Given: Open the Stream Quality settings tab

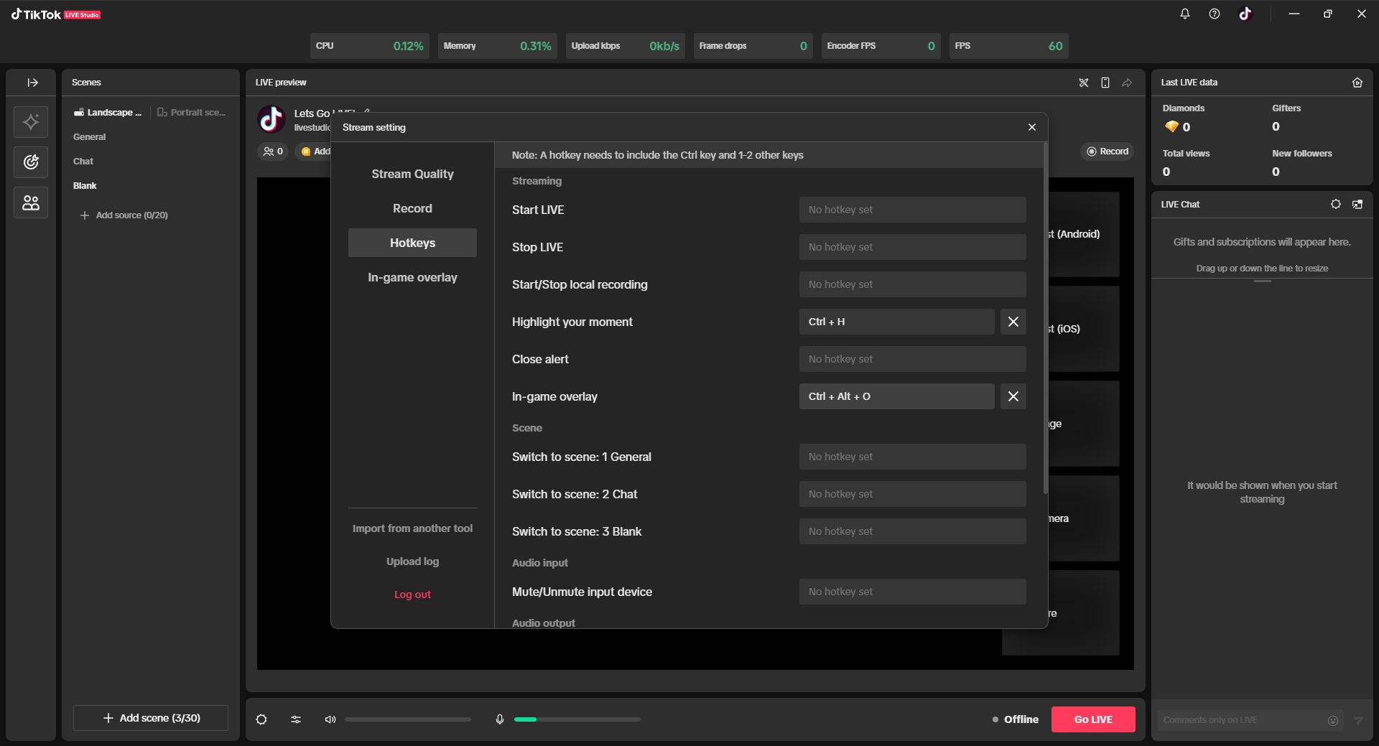Looking at the screenshot, I should (x=412, y=174).
